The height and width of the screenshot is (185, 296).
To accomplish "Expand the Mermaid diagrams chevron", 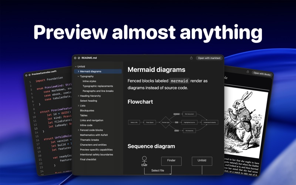I will [78, 71].
